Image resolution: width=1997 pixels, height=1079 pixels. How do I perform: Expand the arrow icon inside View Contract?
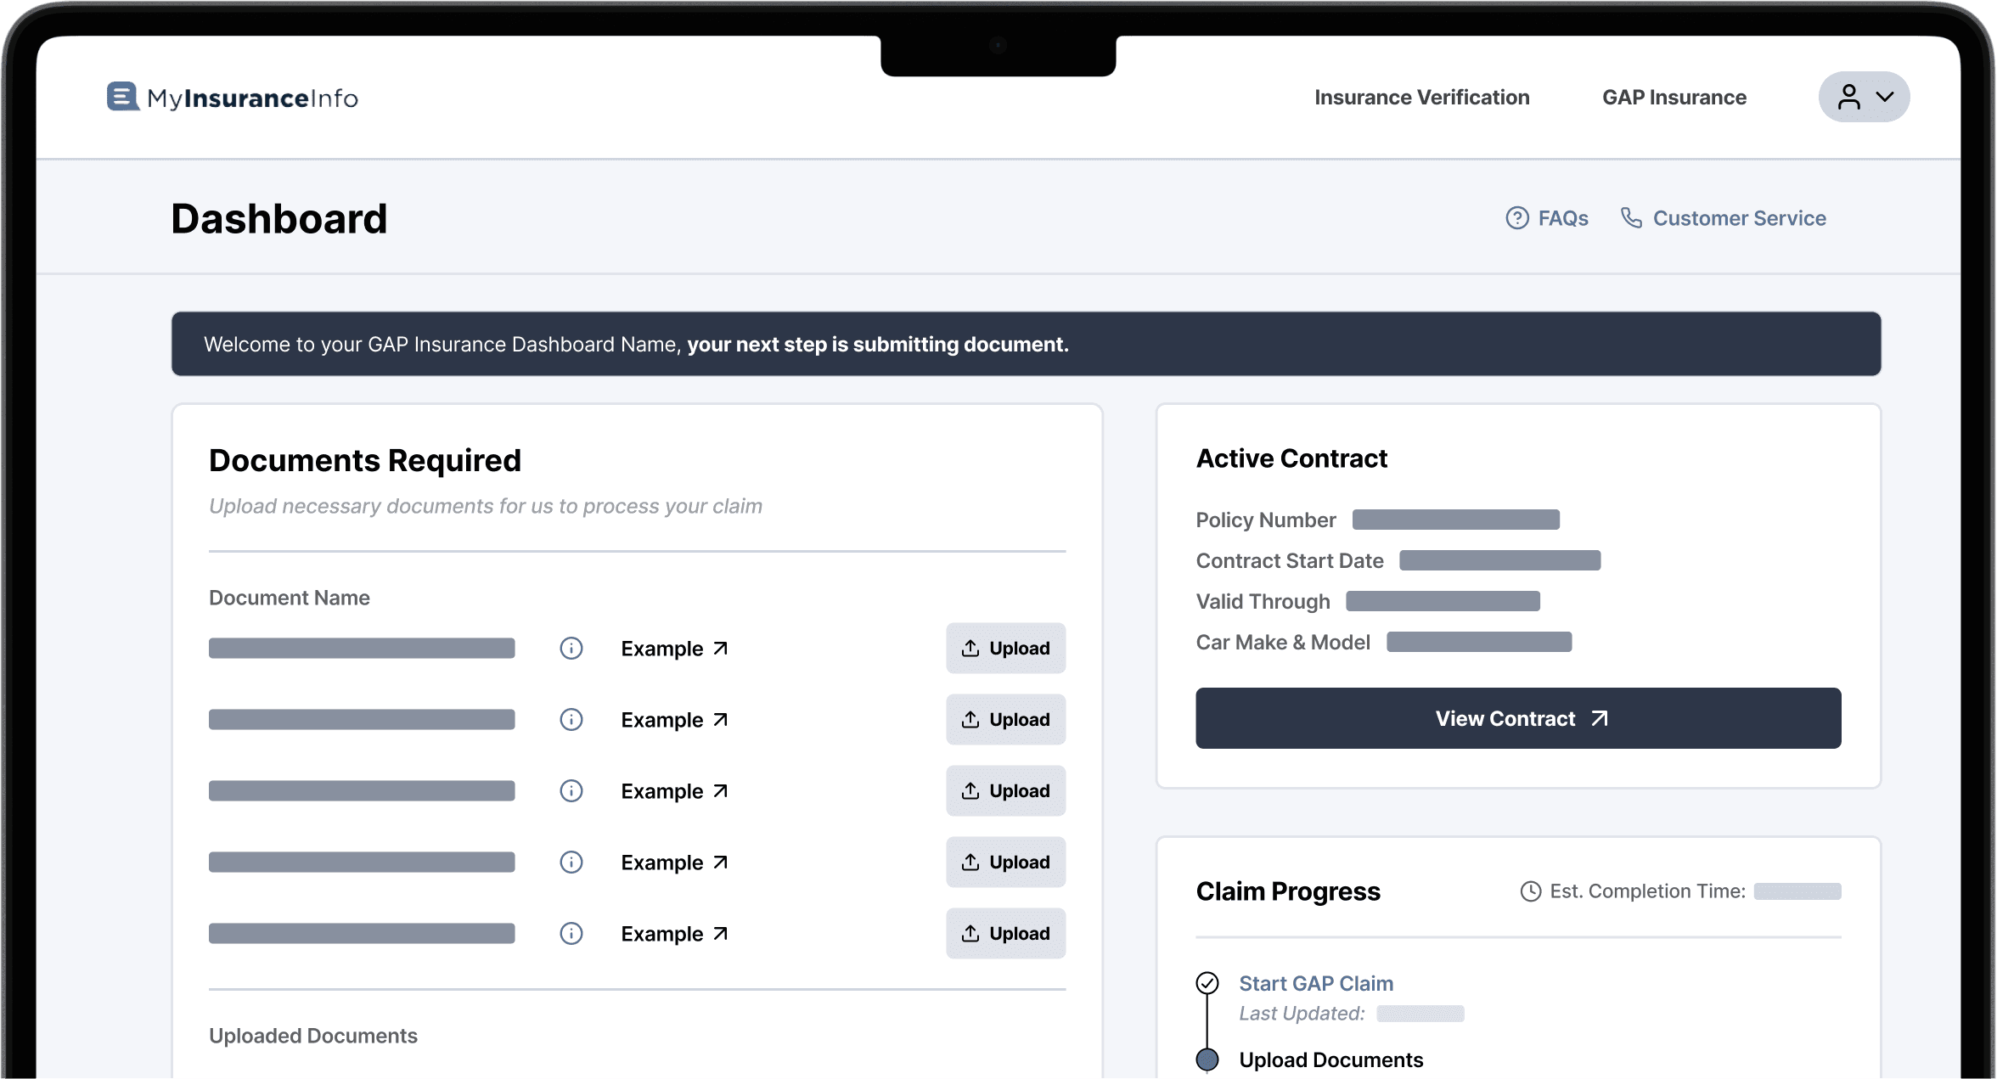(x=1599, y=718)
